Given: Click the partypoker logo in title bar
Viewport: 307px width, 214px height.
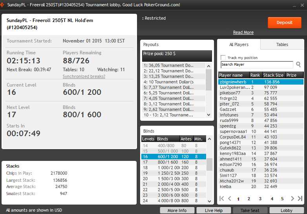Looking at the screenshot, I should (x=4, y=5).
